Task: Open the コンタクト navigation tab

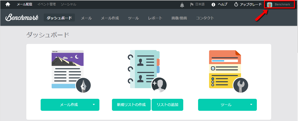Action: pyautogui.click(x=205, y=18)
